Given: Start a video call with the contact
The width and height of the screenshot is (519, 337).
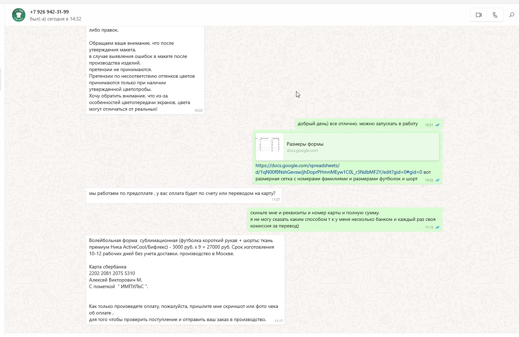Looking at the screenshot, I should coord(479,15).
